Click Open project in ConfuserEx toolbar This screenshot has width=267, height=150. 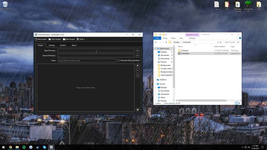[55, 39]
